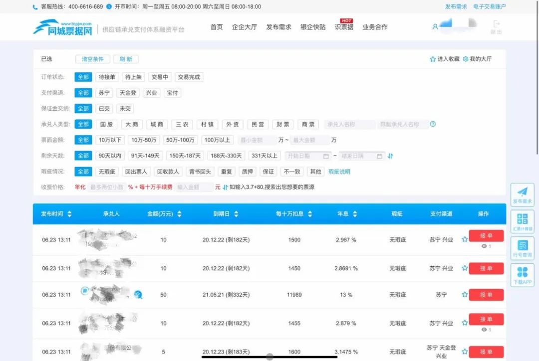Click the 下载APP sidebar icon
Viewport: 539px width, 361px height.
[522, 274]
